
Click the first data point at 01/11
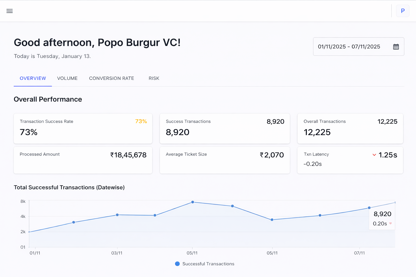click(x=29, y=232)
